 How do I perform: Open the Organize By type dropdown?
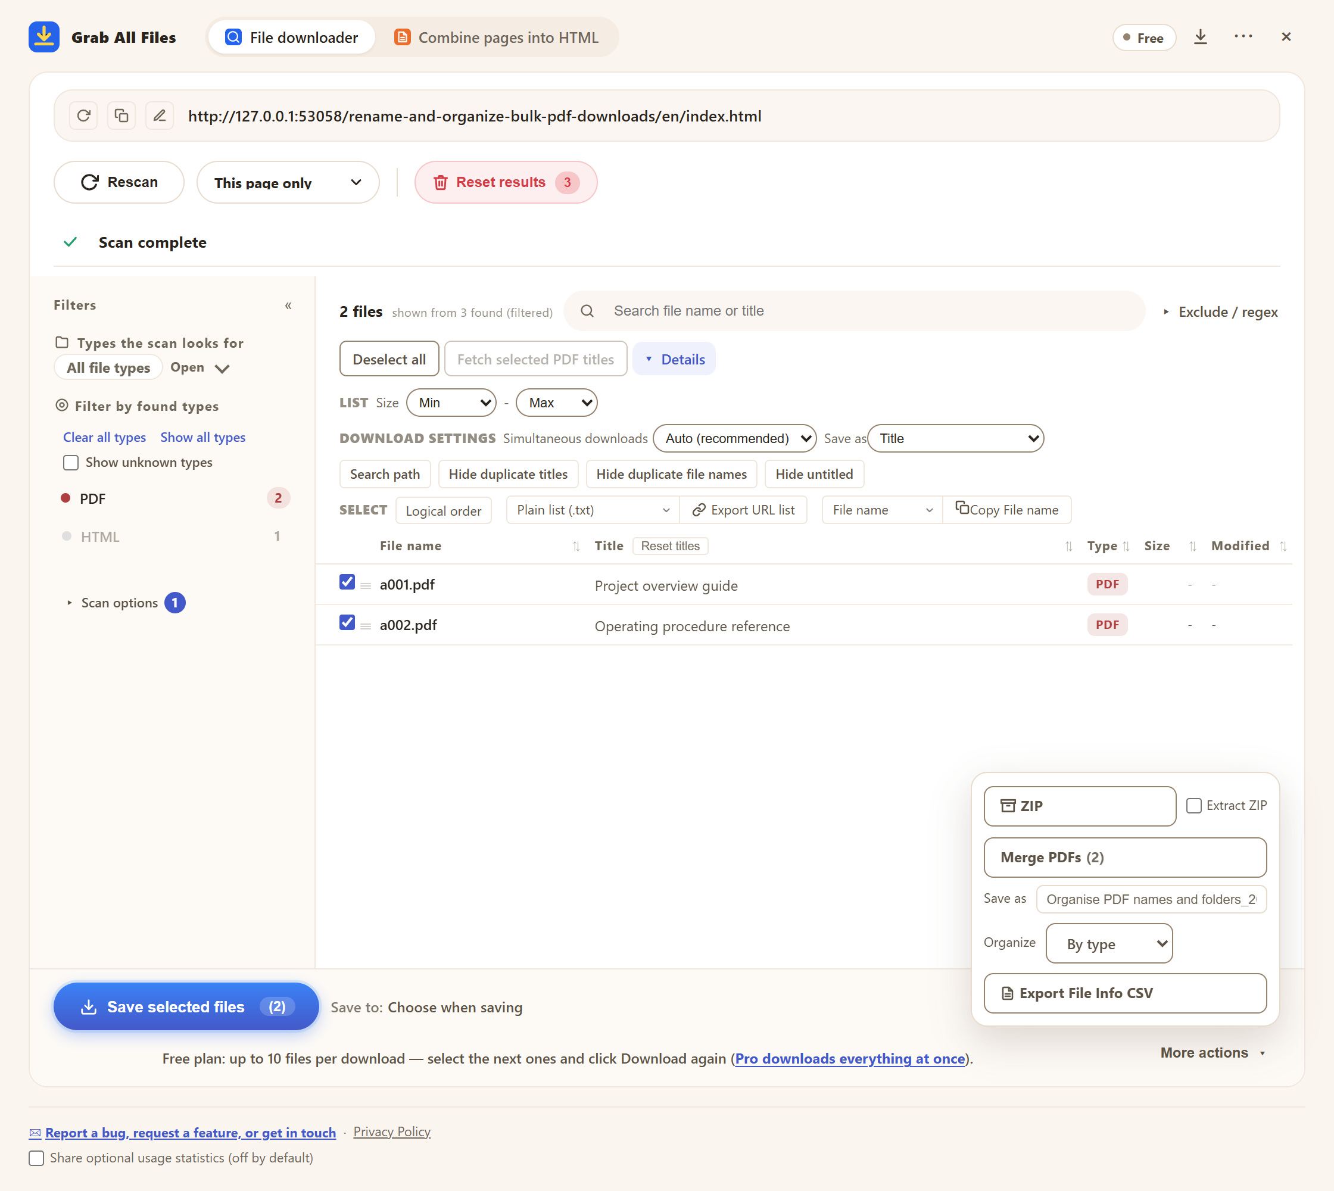(1109, 944)
